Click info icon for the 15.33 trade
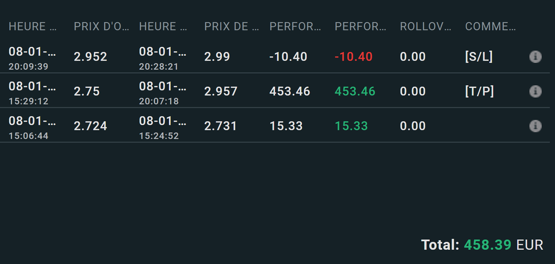The width and height of the screenshot is (555, 264). (x=535, y=126)
